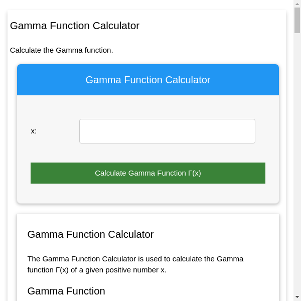
Task: Click the blue Gamma Function Calculator header
Action: 148,80
